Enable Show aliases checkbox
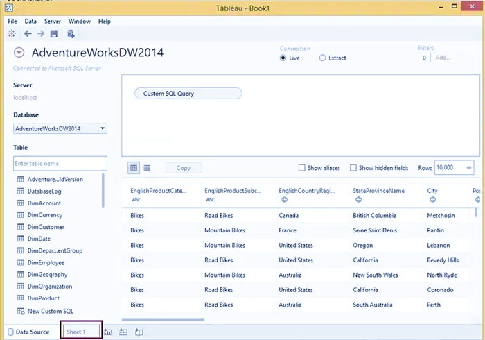Screen dimensions: 485x340 click(x=301, y=168)
